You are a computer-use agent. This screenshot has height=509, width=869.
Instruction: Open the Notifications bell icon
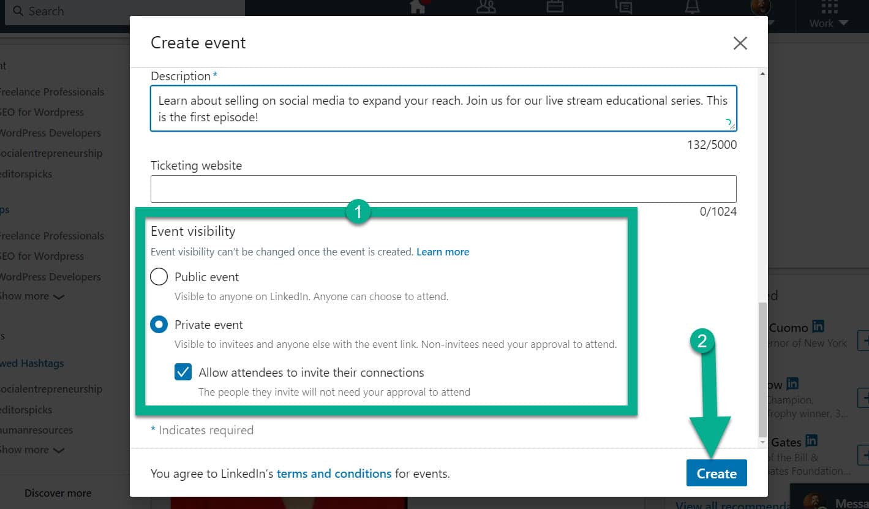coord(692,7)
